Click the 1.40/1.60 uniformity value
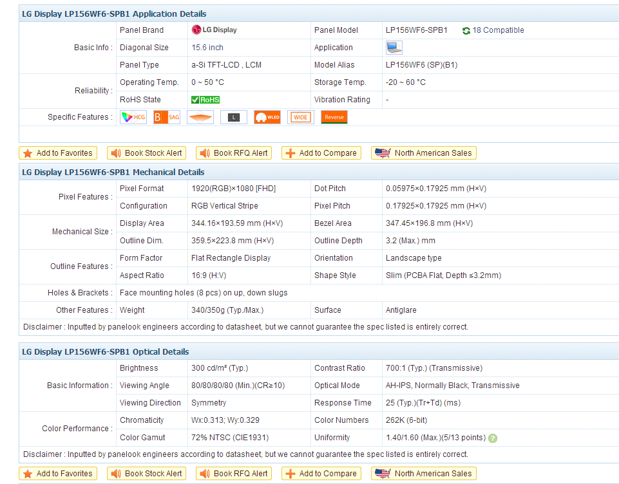 436,438
